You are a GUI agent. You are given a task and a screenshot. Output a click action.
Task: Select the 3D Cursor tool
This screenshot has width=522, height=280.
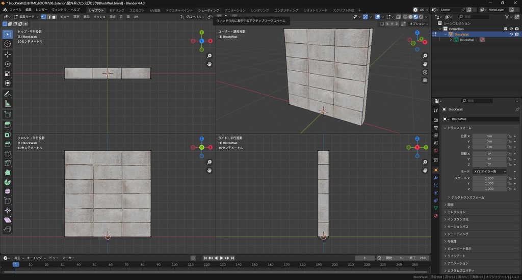coord(8,44)
